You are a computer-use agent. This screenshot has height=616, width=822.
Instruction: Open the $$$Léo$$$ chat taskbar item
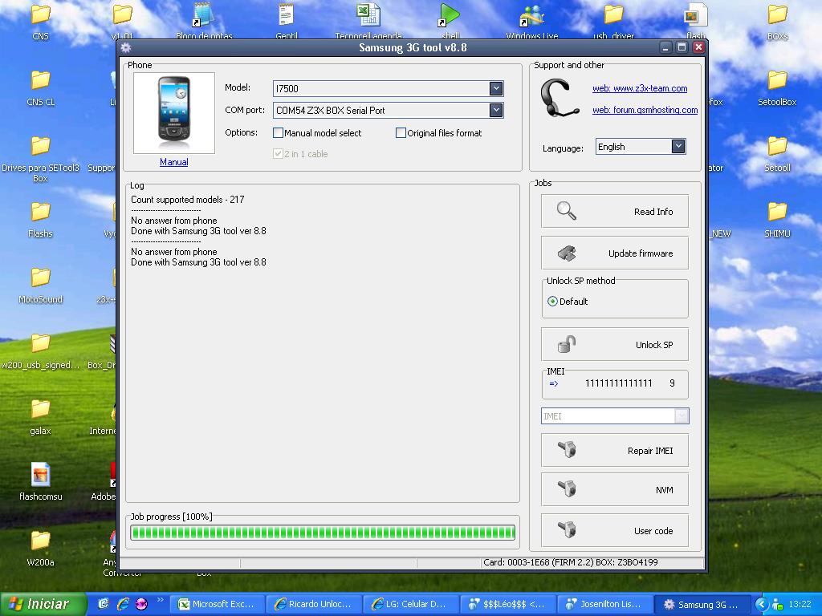tap(507, 604)
